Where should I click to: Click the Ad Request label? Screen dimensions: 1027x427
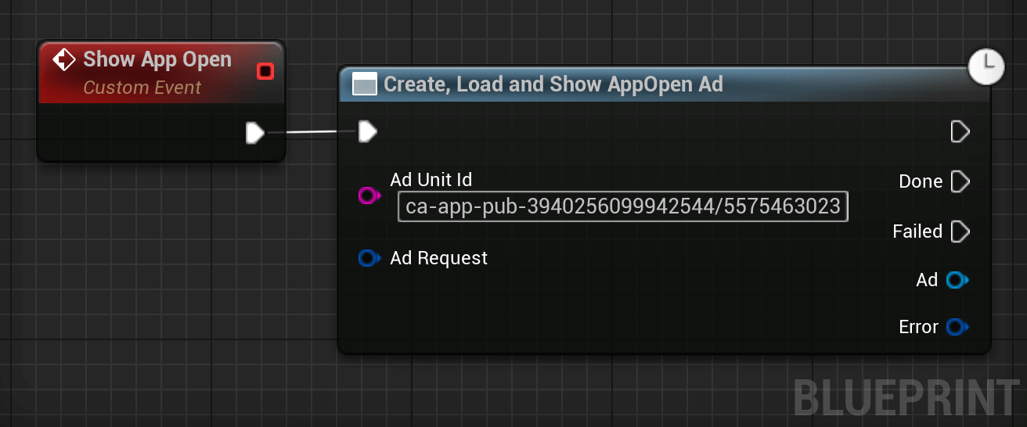[x=438, y=258]
